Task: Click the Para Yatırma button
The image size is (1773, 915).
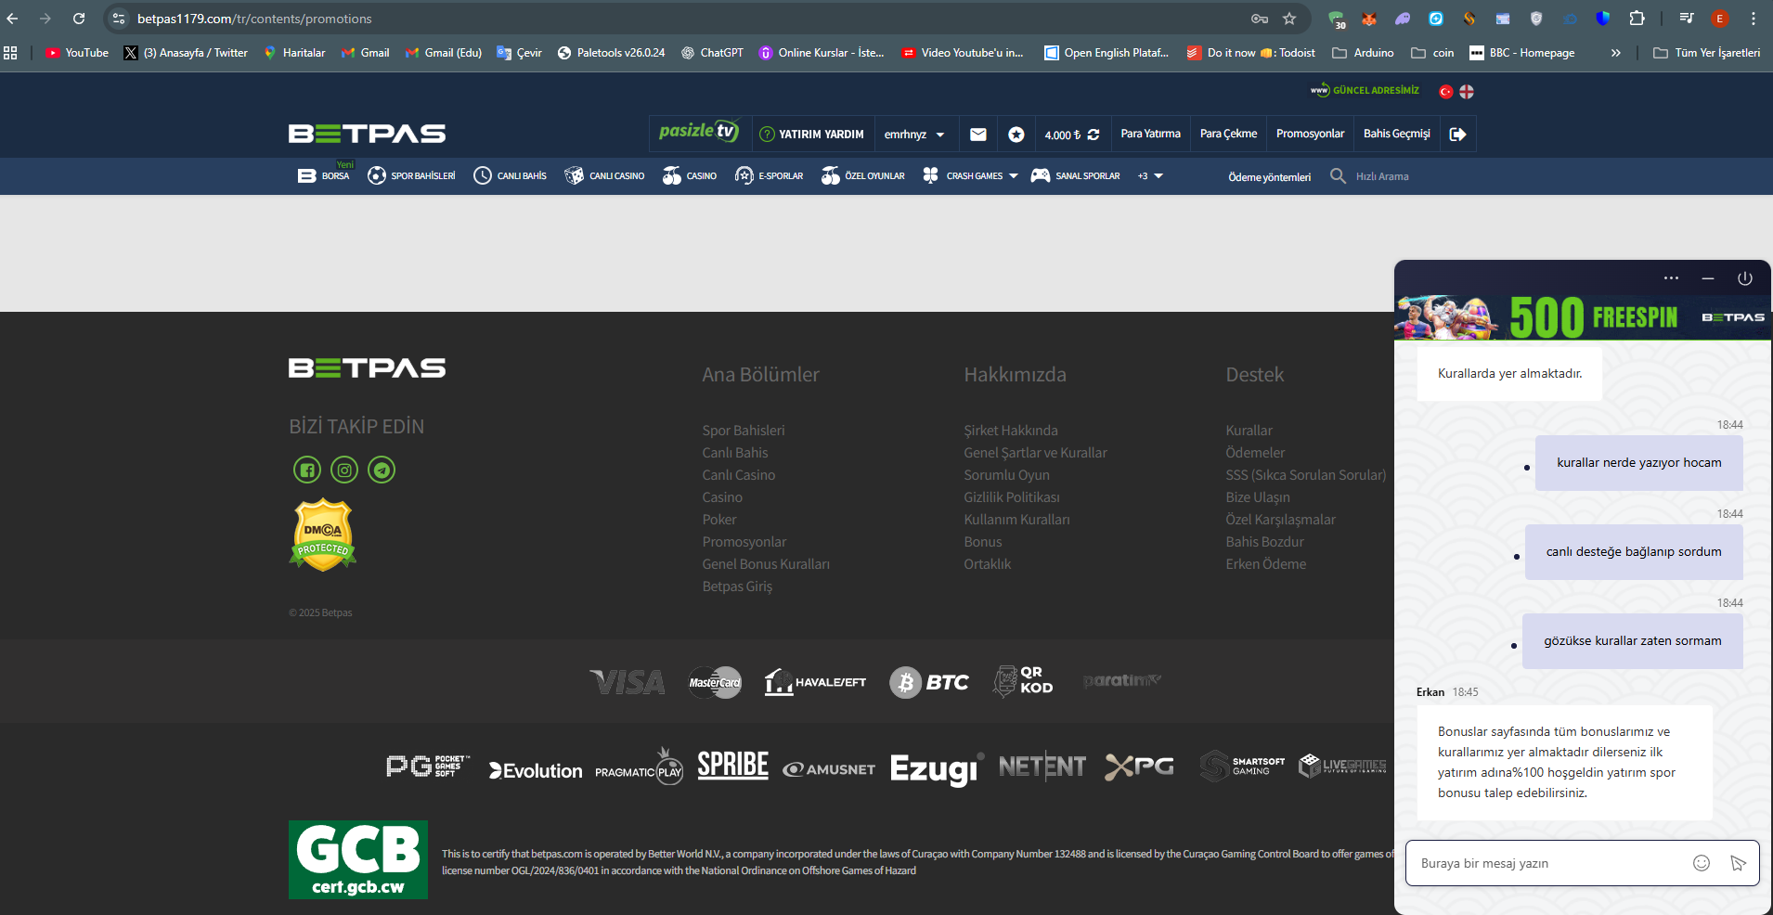Action: click(x=1150, y=134)
